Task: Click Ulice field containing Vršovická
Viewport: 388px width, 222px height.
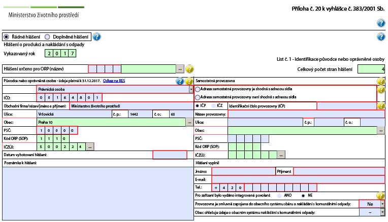Action: 74,114
